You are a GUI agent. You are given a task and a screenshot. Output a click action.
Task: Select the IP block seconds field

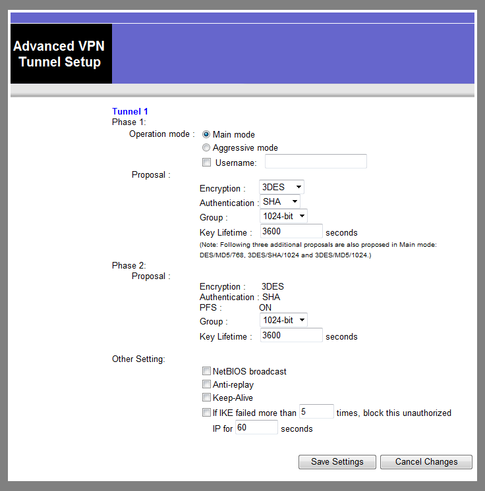256,428
